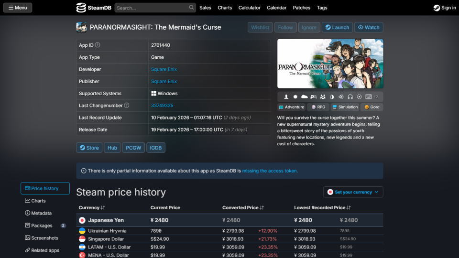Open the Square Enix developer link
The width and height of the screenshot is (459, 258).
point(164,69)
